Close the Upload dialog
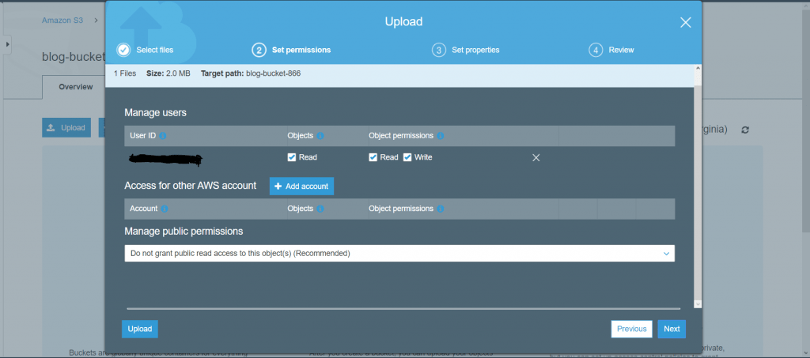The width and height of the screenshot is (810, 358). click(685, 22)
